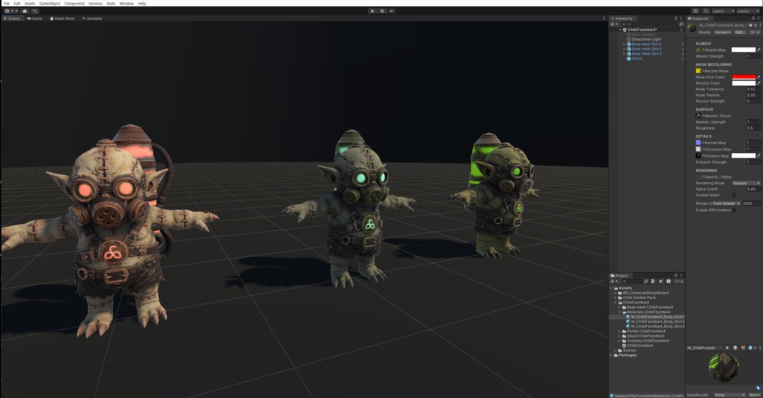This screenshot has width=763, height=398.
Task: Toggle hidden packages visibility count 14
Action: (678, 281)
